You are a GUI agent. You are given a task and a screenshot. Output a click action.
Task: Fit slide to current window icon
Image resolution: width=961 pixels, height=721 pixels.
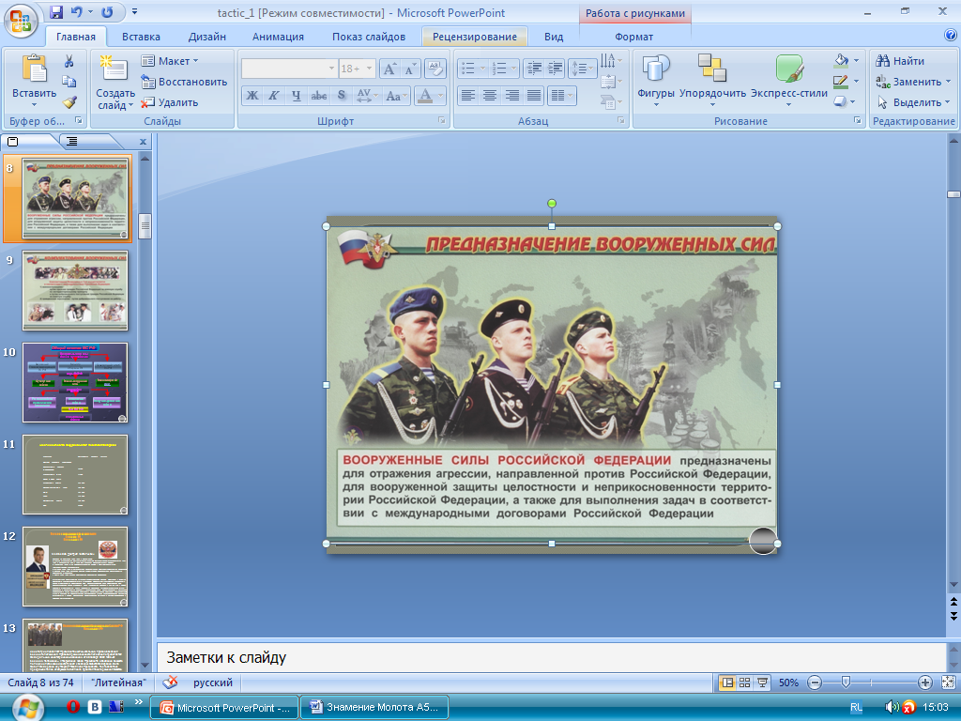pyautogui.click(x=948, y=683)
